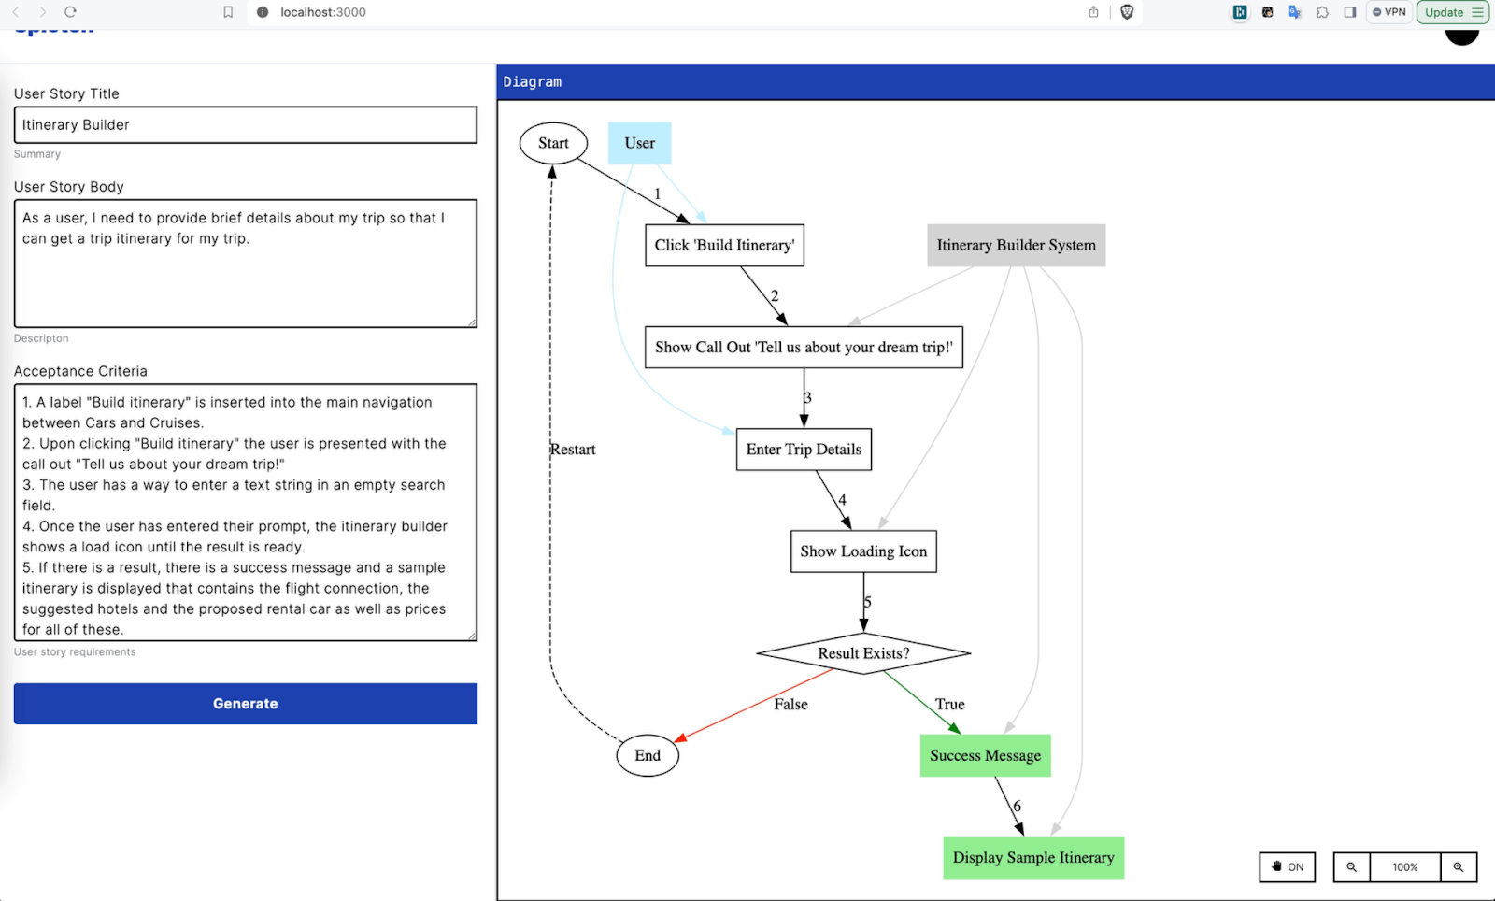Click the share icon in the address bar
Viewport: 1495px width, 901px height.
pyautogui.click(x=1093, y=12)
